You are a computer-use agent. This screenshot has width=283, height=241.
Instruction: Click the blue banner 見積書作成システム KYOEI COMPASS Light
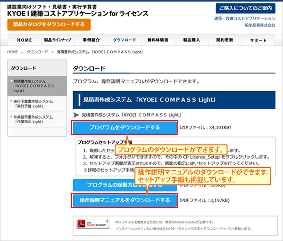174,100
